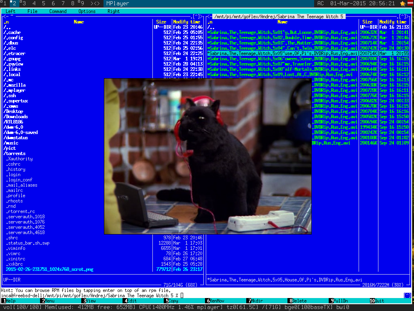Go up via right panel /.. entry

point(308,27)
